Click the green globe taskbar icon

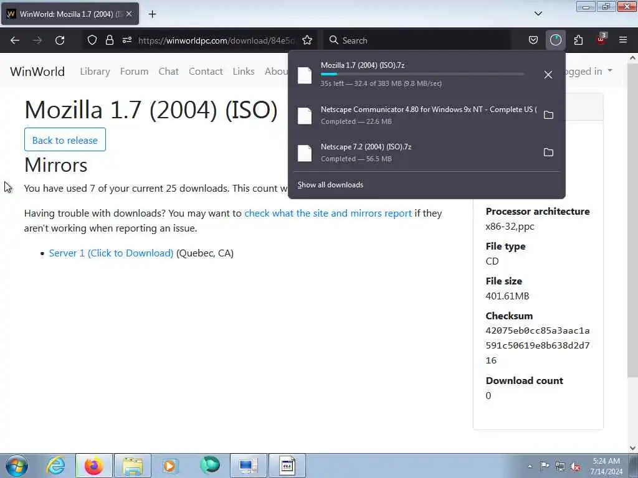(210, 466)
